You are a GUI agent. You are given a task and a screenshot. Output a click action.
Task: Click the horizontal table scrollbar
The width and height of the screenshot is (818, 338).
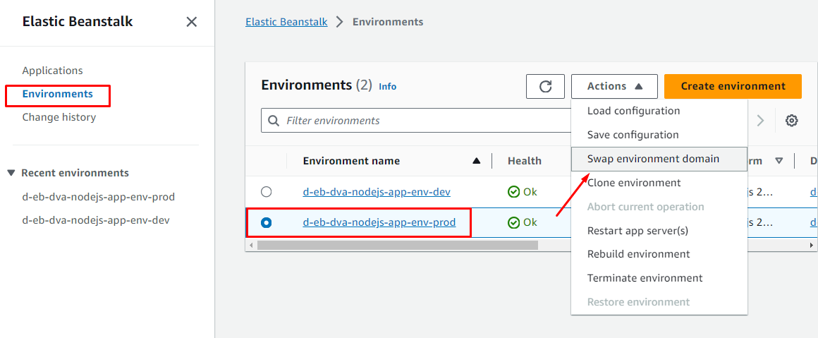point(397,245)
